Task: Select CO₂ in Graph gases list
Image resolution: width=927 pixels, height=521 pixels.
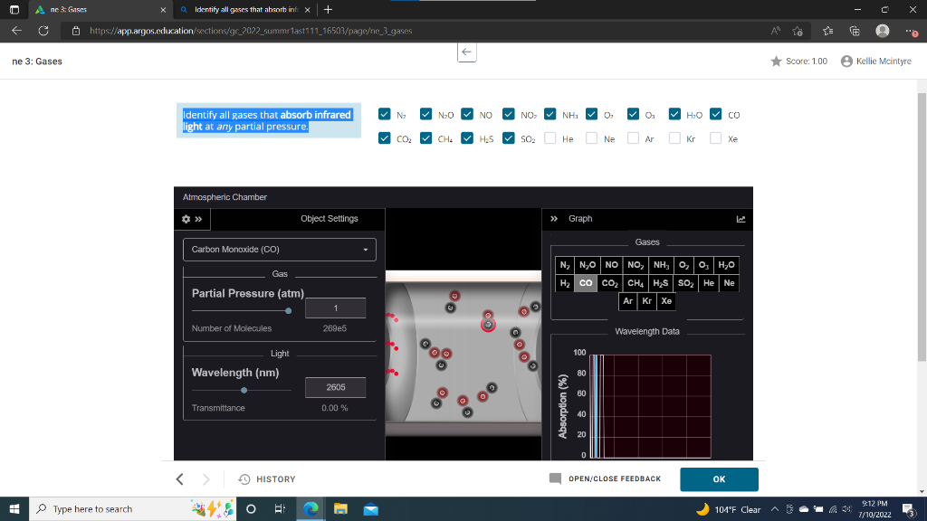Action: pyautogui.click(x=609, y=283)
